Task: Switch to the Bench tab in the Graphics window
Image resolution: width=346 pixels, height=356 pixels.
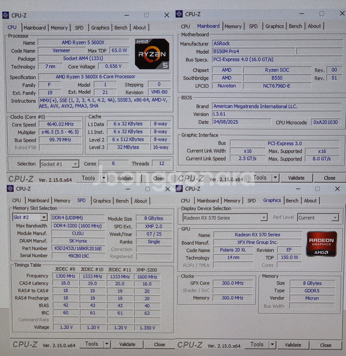Action: [292, 201]
